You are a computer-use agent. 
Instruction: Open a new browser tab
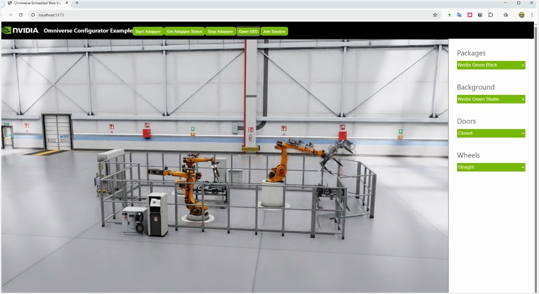(77, 3)
